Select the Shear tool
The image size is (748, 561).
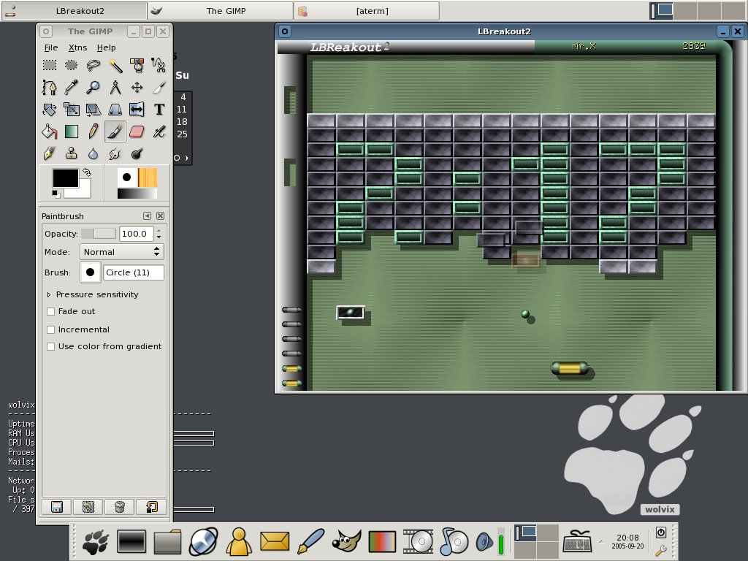(x=93, y=110)
